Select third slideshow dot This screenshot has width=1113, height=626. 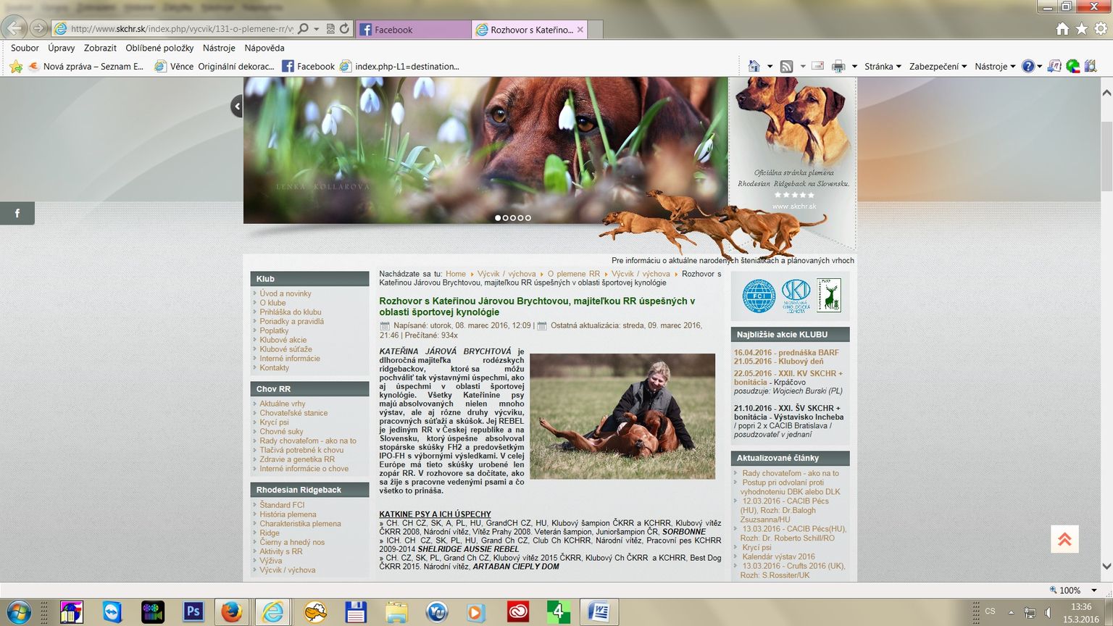pyautogui.click(x=513, y=217)
